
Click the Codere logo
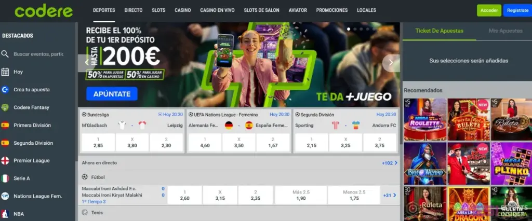point(44,11)
